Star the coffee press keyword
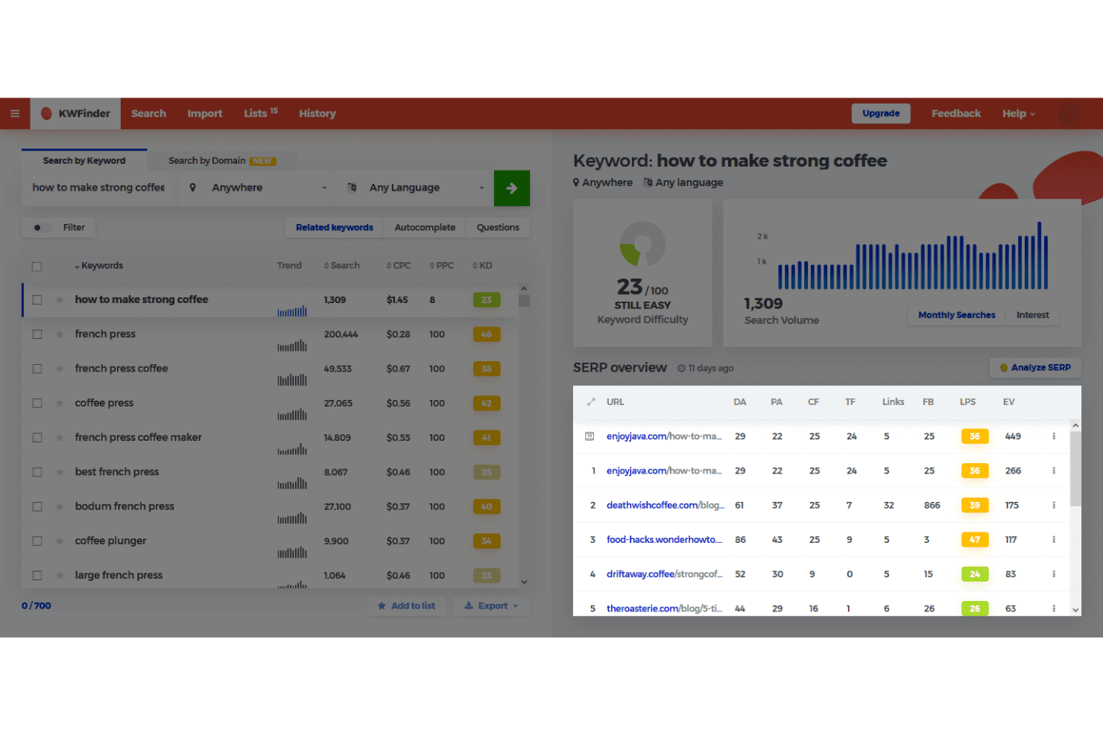 pyautogui.click(x=59, y=403)
